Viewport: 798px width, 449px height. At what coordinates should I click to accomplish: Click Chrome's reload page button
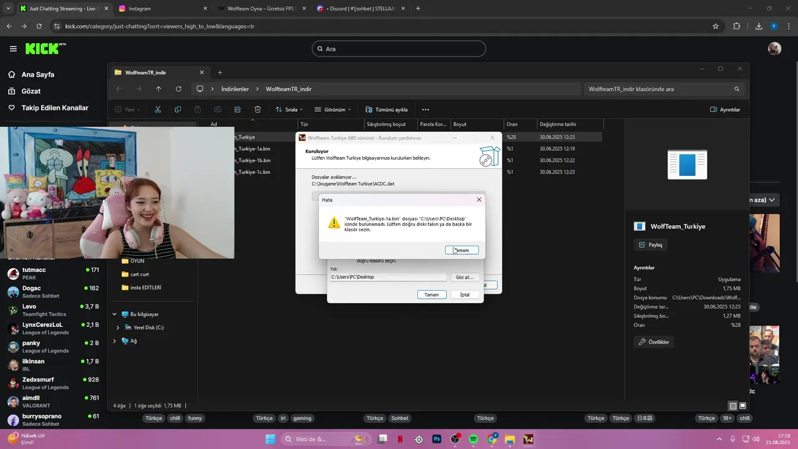pos(39,26)
